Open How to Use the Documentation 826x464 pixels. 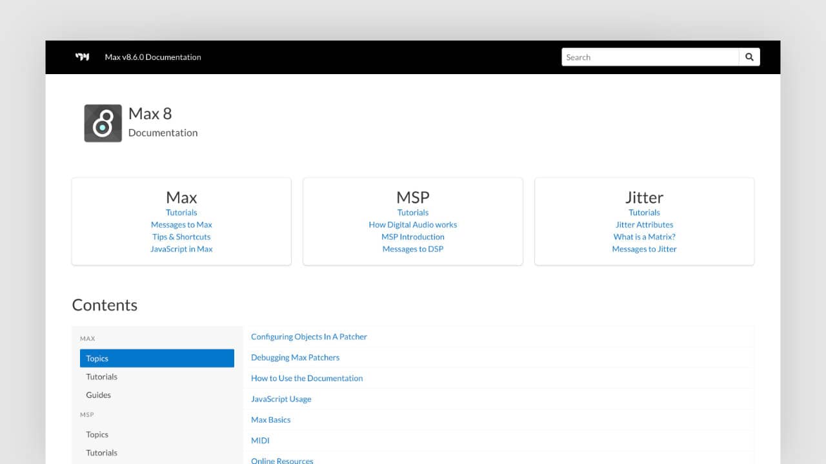(307, 378)
